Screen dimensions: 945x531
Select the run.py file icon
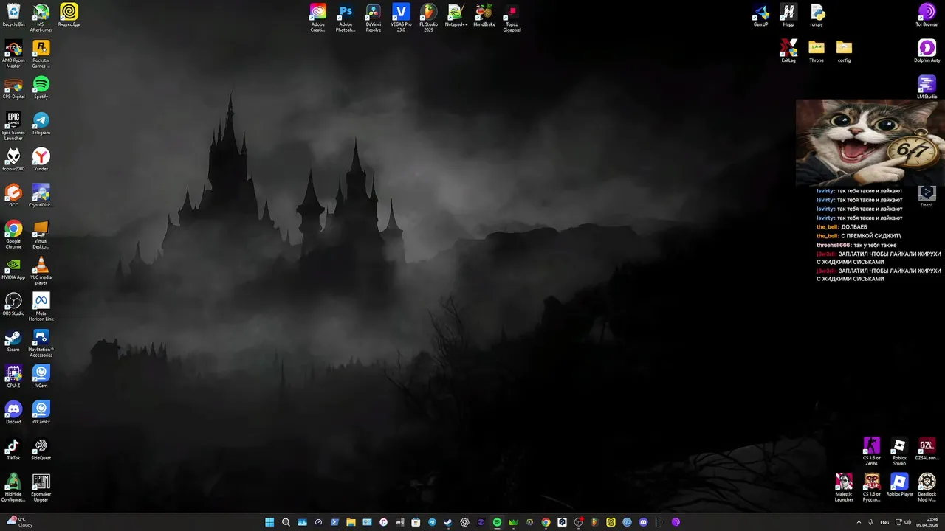[x=817, y=15]
